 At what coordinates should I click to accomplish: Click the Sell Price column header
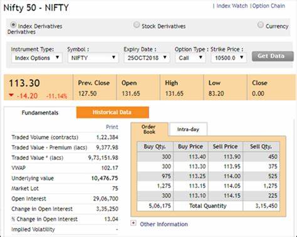pyautogui.click(x=225, y=147)
